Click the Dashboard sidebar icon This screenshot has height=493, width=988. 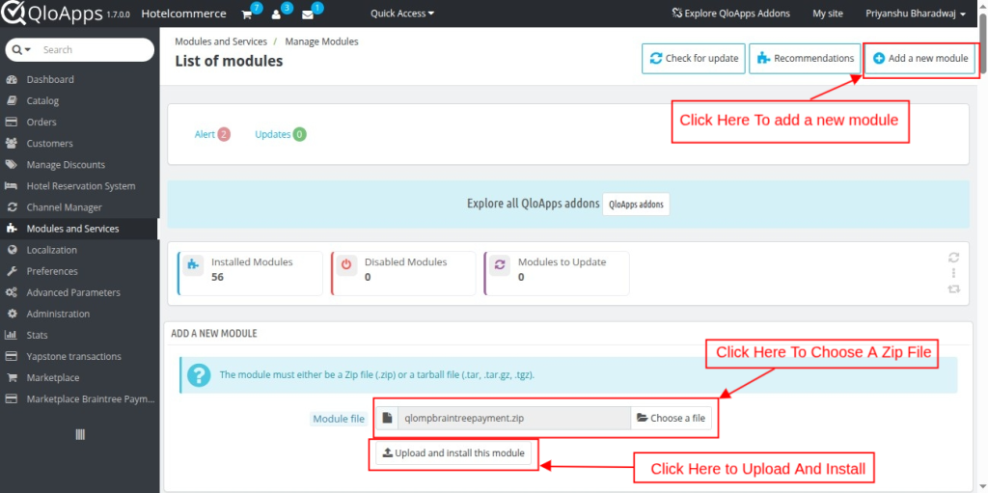(x=12, y=79)
